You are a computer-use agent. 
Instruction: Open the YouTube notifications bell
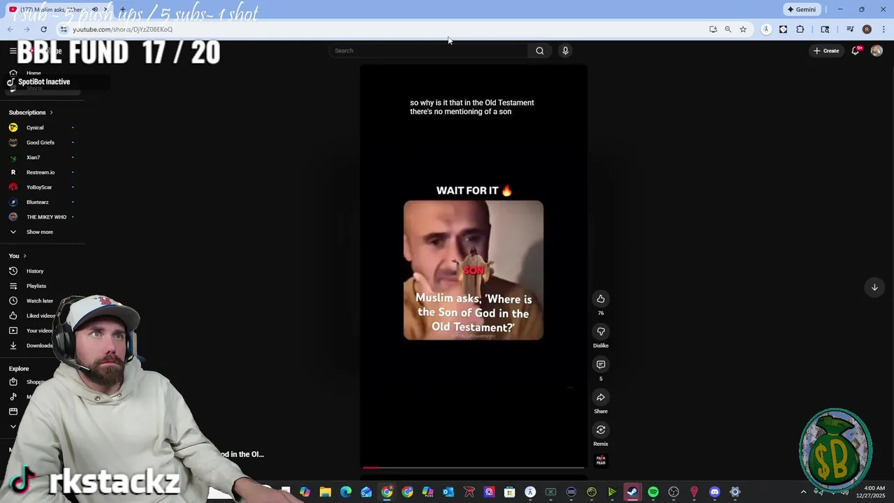[856, 50]
